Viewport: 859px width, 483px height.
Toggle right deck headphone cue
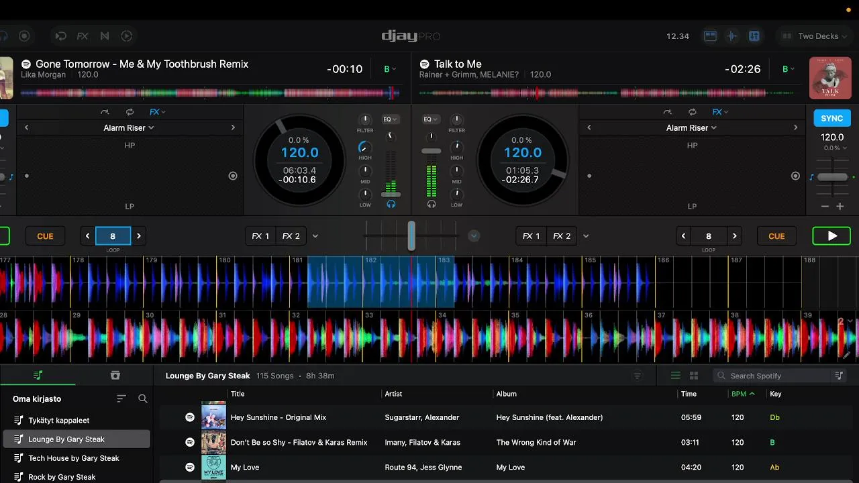[431, 204]
